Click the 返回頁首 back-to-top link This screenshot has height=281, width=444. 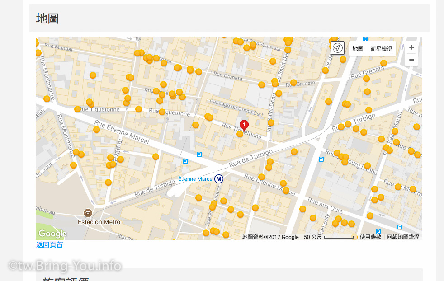tap(49, 245)
